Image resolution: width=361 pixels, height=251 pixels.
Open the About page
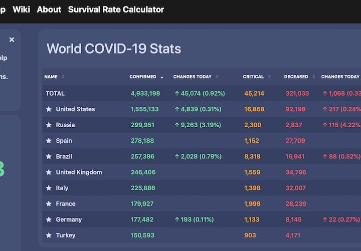point(49,10)
